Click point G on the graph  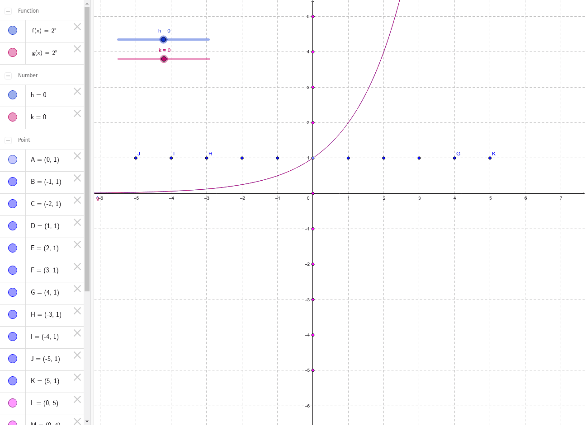point(454,158)
